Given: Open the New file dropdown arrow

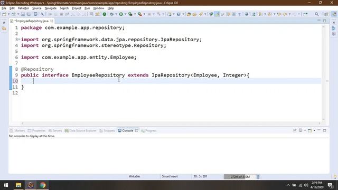Looking at the screenshot, I should [8, 14].
